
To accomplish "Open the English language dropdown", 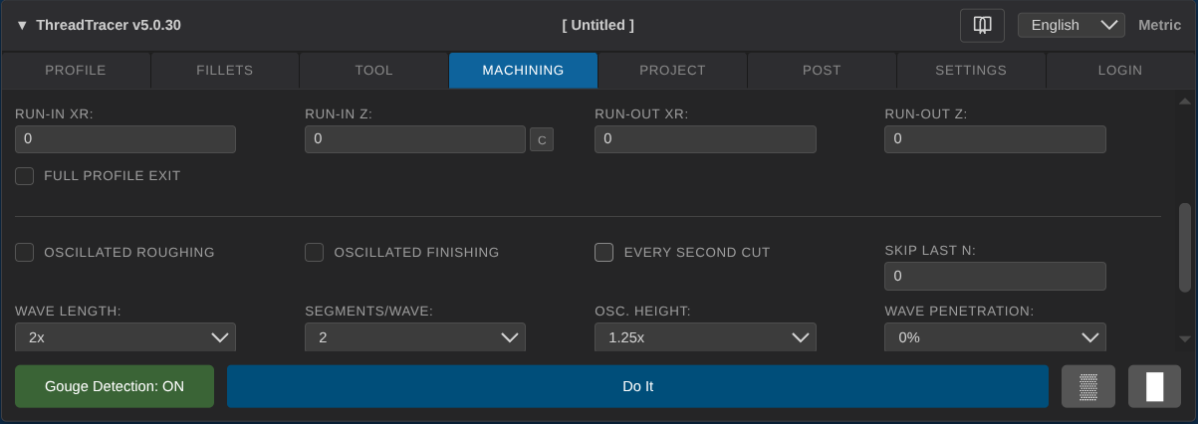I will (1072, 25).
